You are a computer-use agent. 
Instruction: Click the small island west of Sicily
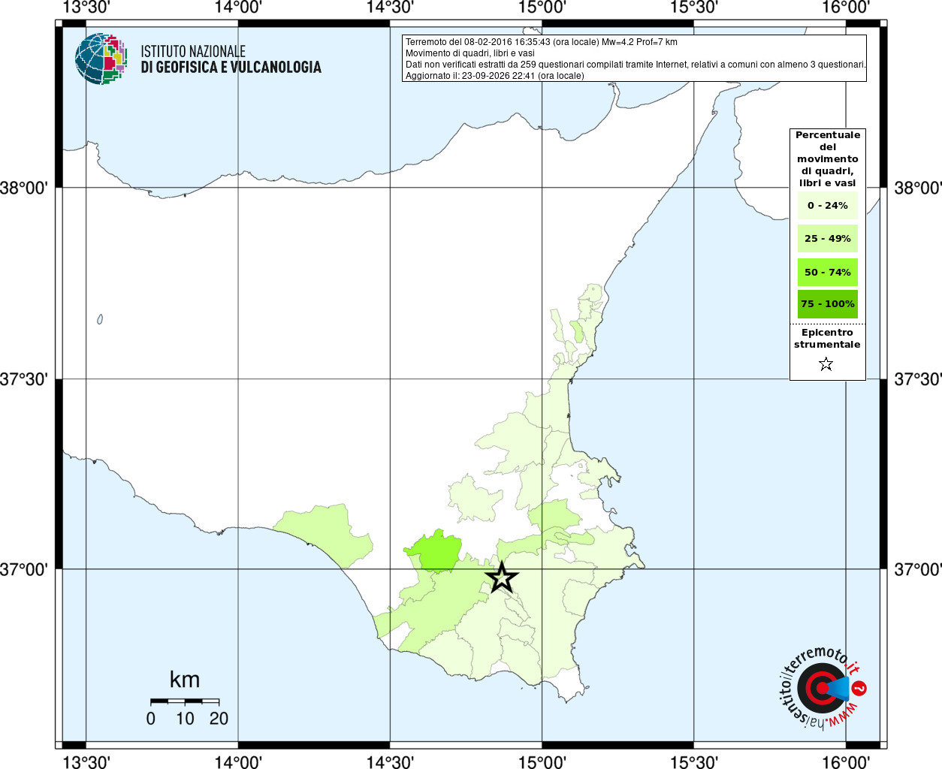point(100,319)
